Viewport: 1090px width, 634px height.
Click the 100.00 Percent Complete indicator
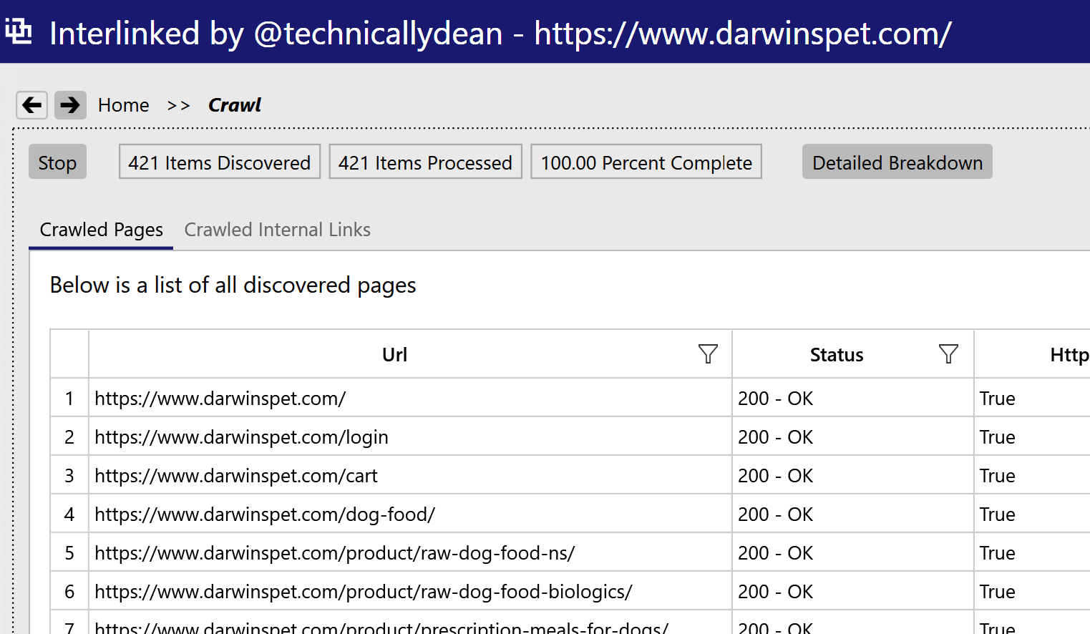point(646,162)
